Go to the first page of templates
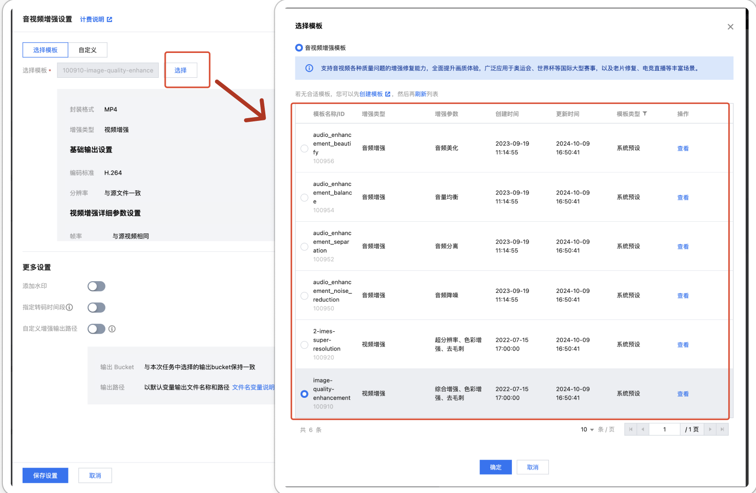Image resolution: width=756 pixels, height=493 pixels. 631,429
